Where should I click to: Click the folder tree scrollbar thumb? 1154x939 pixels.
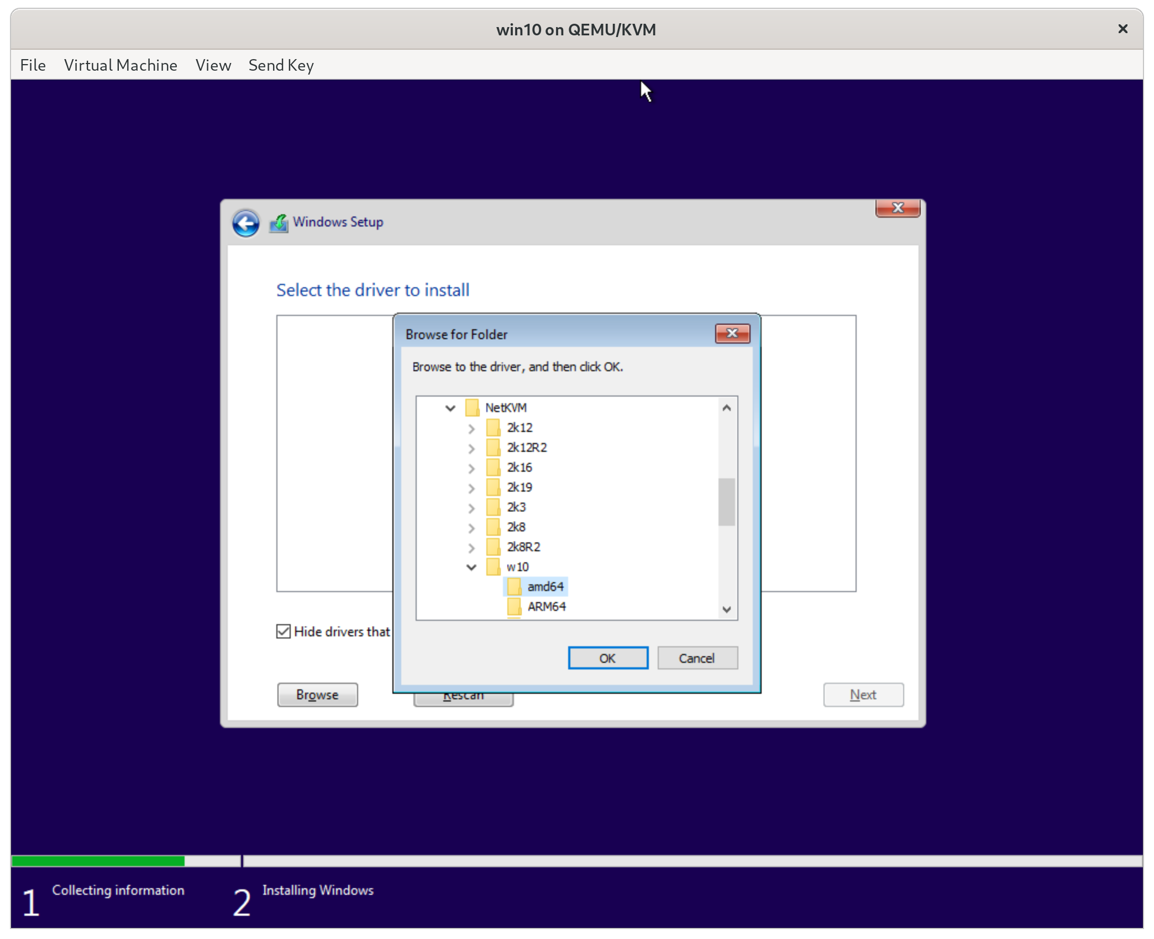coord(727,502)
